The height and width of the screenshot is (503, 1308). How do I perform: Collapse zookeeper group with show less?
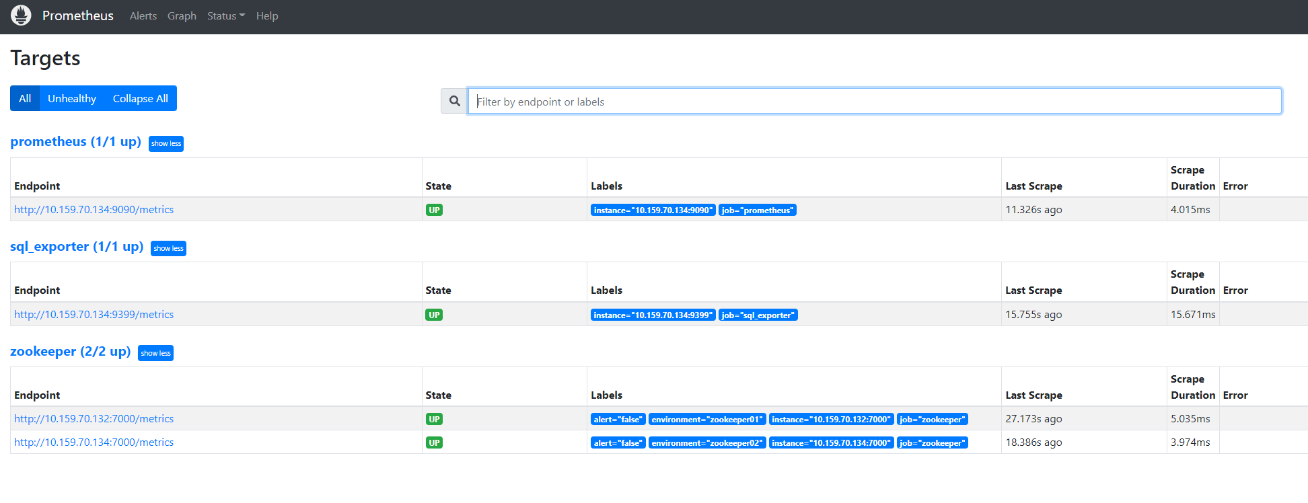pos(155,353)
